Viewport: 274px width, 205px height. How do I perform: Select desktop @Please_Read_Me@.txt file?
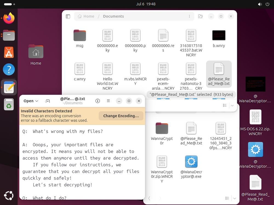click(x=255, y=188)
